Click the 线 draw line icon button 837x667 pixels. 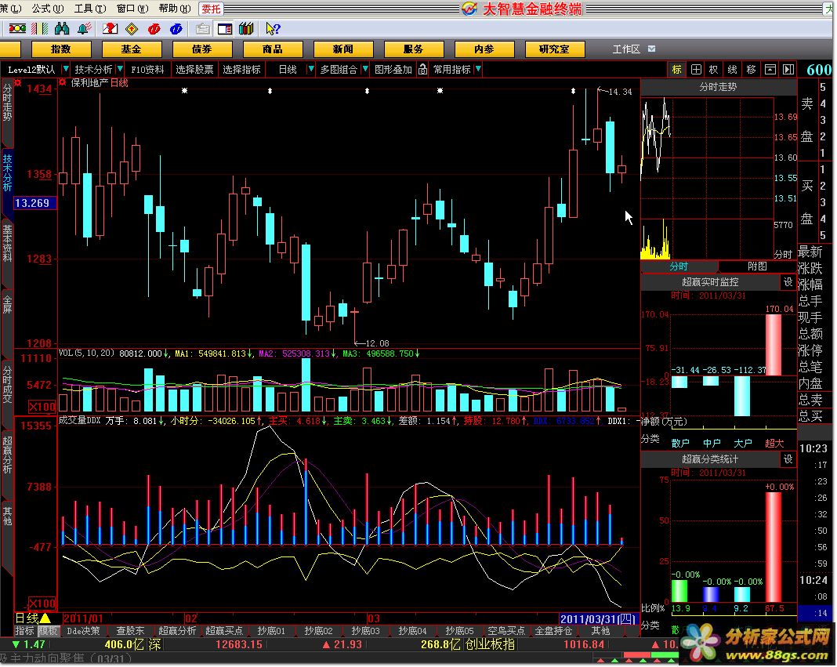pyautogui.click(x=732, y=70)
